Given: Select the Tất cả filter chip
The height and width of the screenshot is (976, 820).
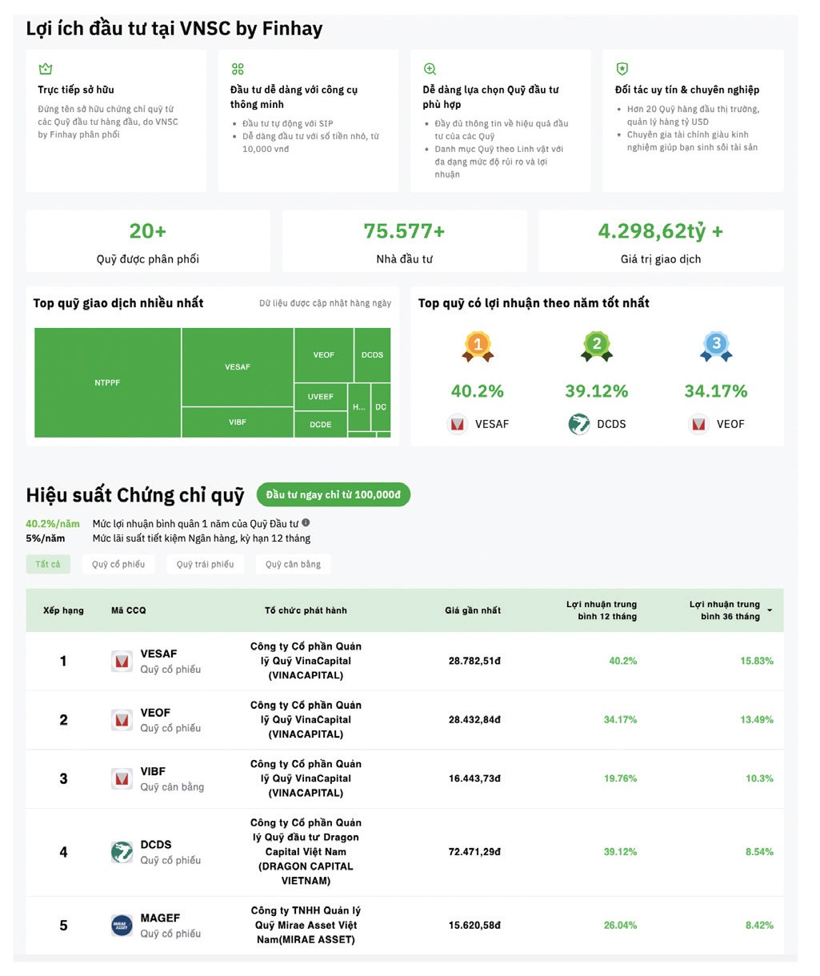Looking at the screenshot, I should (48, 564).
